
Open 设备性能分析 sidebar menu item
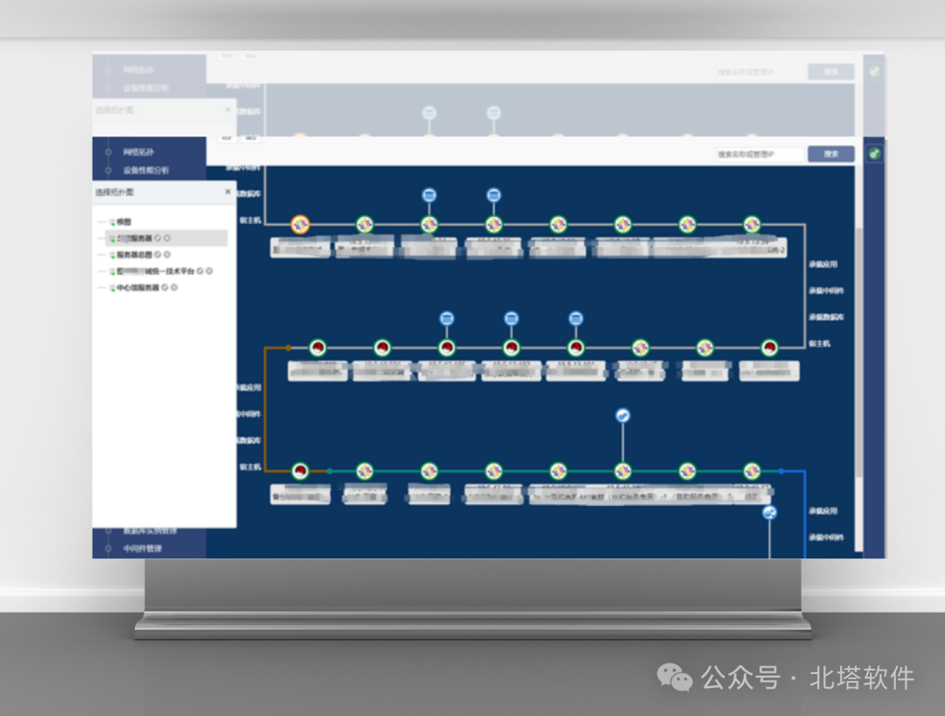click(146, 170)
